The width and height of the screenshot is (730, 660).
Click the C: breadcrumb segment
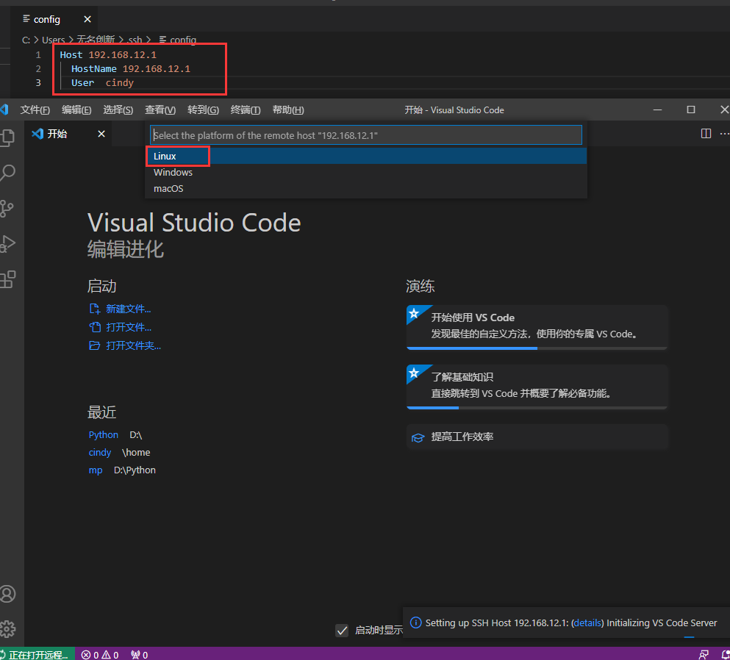[26, 40]
